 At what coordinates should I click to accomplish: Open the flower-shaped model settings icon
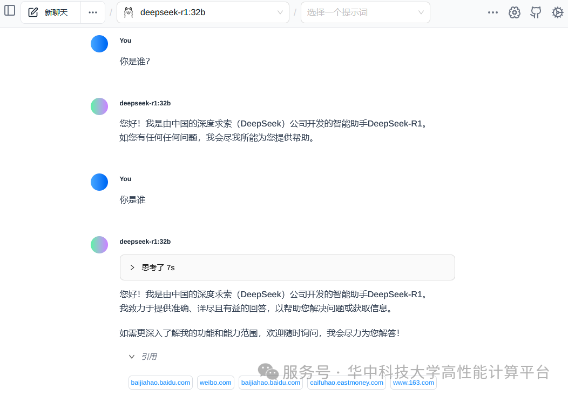(515, 12)
